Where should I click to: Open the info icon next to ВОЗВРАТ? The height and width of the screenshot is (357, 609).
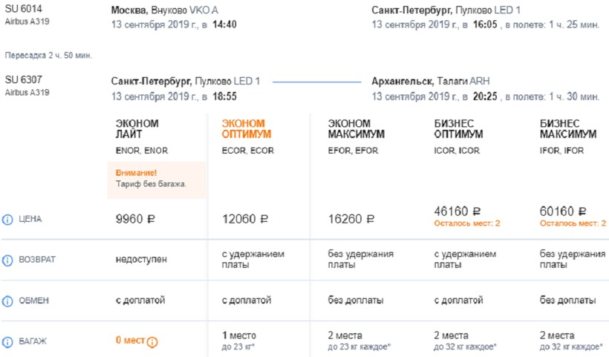tap(8, 261)
